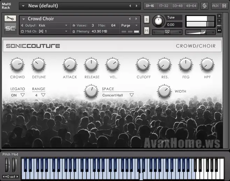
Task: Click the Multi Rack label
Action: coord(6,6)
